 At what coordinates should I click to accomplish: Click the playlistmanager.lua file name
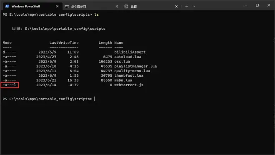[135, 66]
